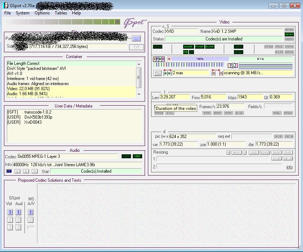Click the FCC colorimetry badge

click(x=279, y=47)
